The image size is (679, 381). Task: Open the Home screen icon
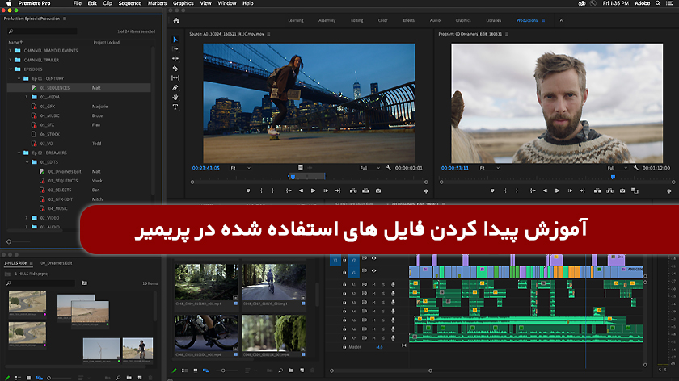176,20
